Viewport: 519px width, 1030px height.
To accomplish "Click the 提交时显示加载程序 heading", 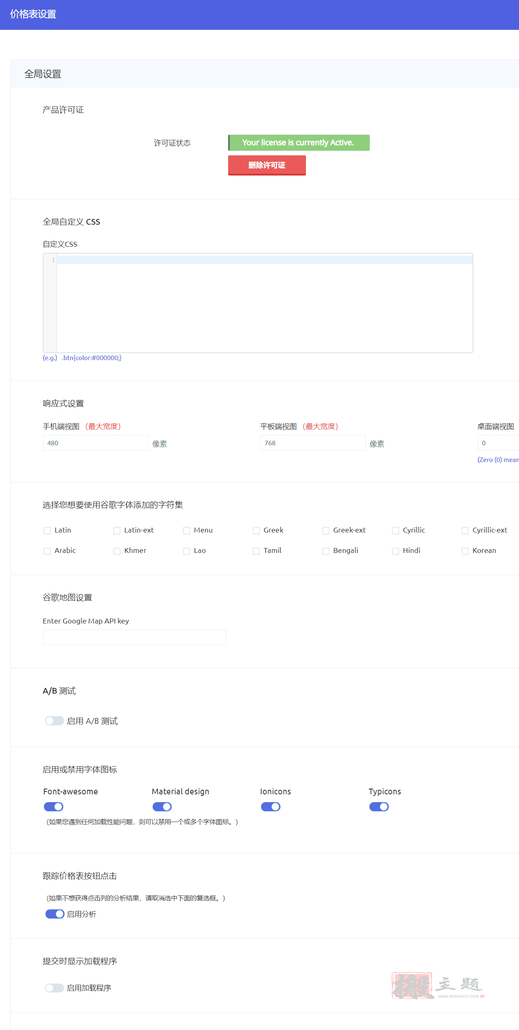I will tap(80, 961).
